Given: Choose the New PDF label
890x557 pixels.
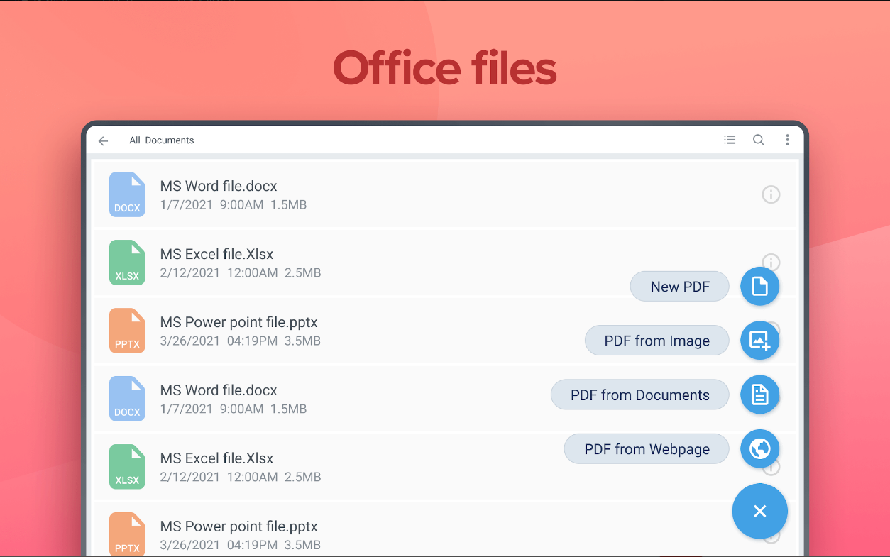Looking at the screenshot, I should pyautogui.click(x=680, y=287).
